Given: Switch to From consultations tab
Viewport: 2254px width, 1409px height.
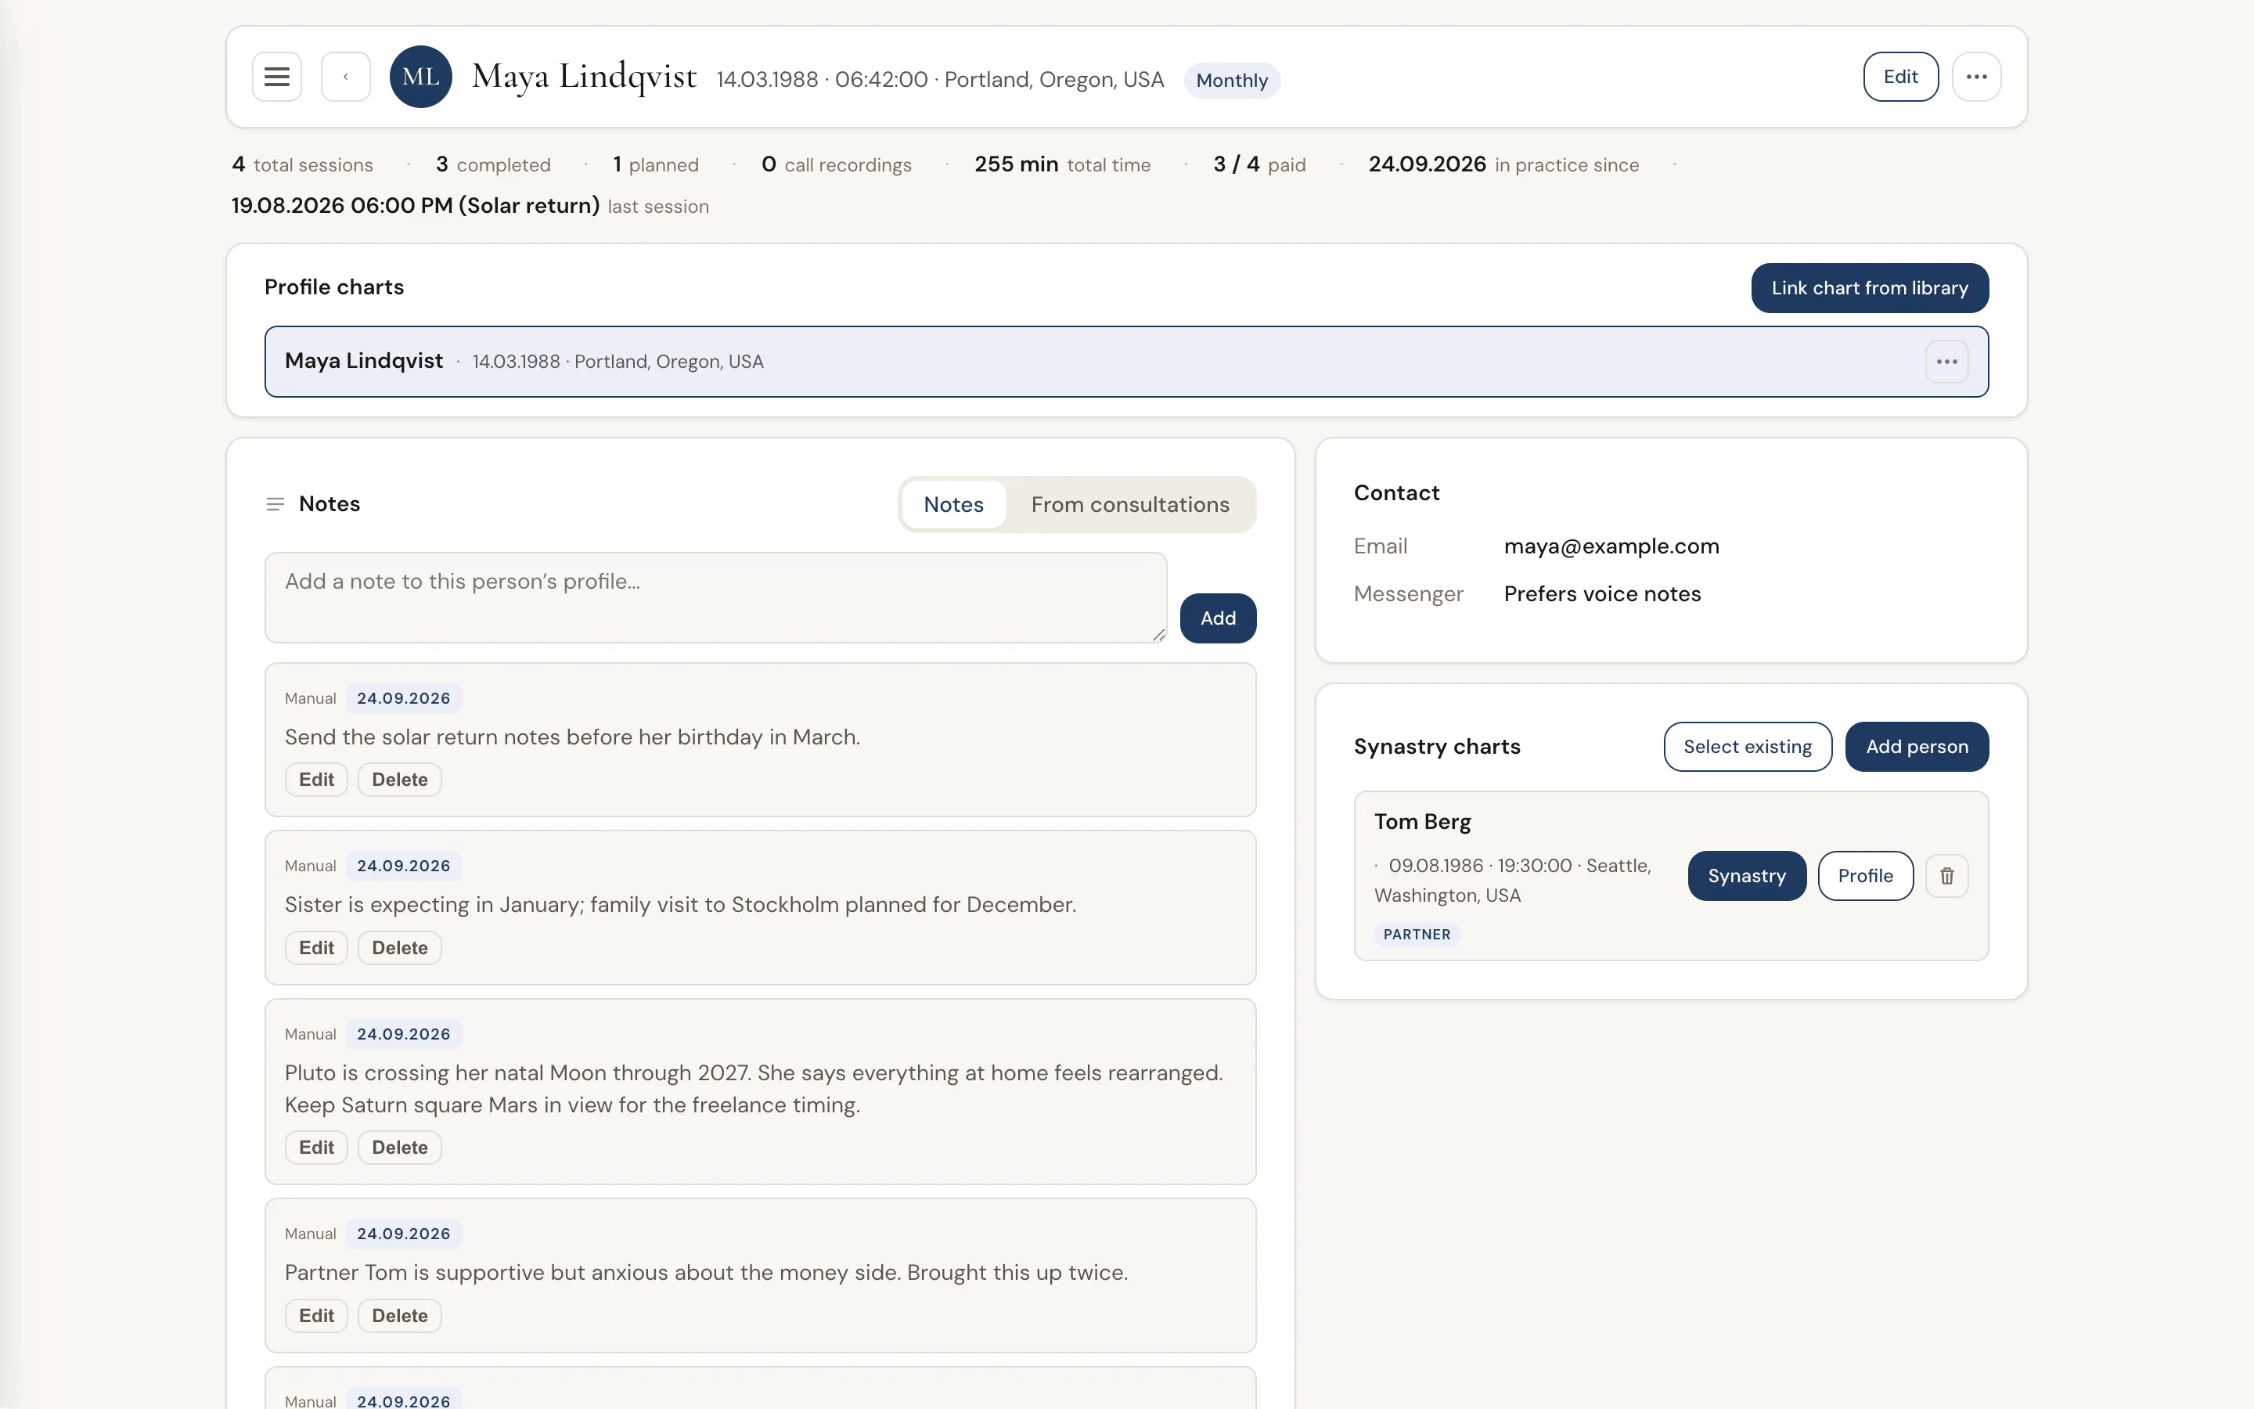Looking at the screenshot, I should (1130, 504).
